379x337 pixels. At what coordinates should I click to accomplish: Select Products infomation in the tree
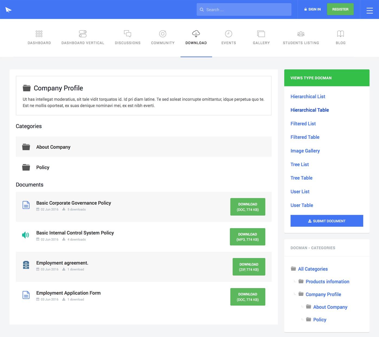328,282
